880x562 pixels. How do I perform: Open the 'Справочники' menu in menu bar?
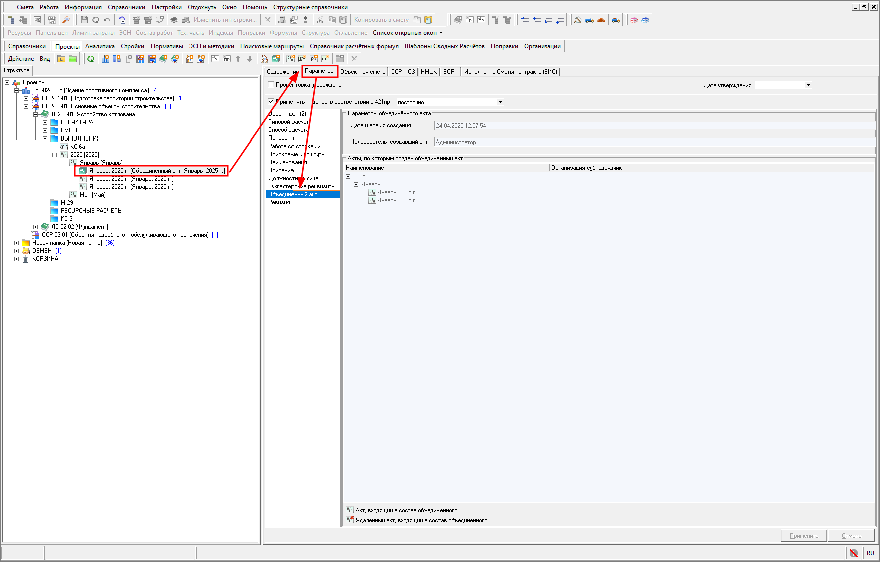[x=126, y=7]
